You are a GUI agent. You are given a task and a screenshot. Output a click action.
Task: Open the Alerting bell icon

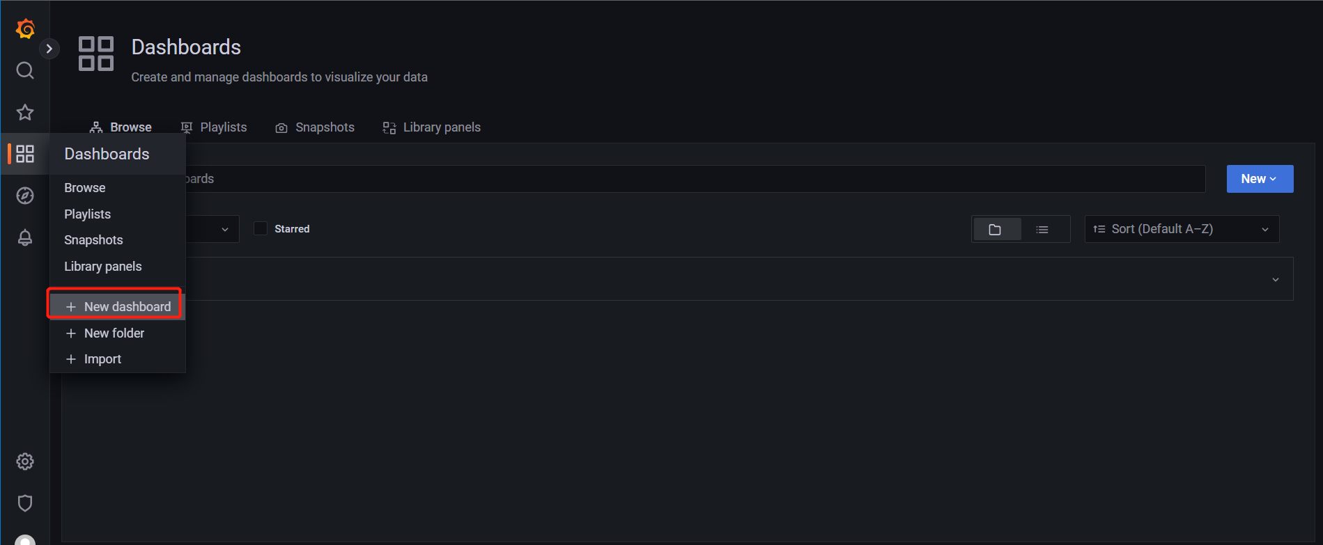(25, 237)
